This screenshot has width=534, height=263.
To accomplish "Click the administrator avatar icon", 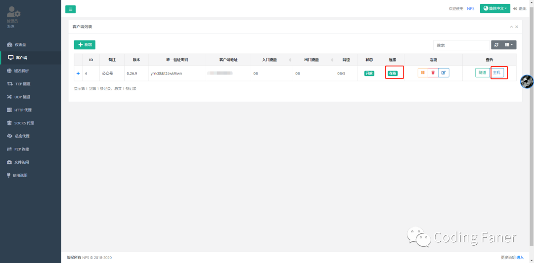I will tap(14, 12).
